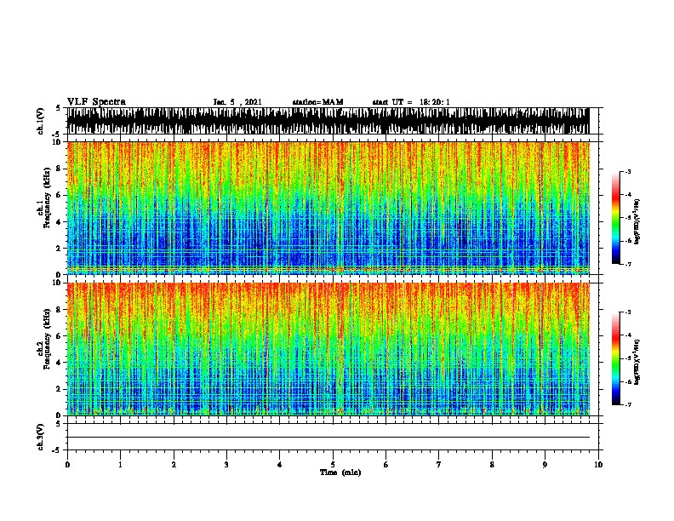Click time axis tick label '6'
Viewport: 674px width, 521px height.
[386, 465]
